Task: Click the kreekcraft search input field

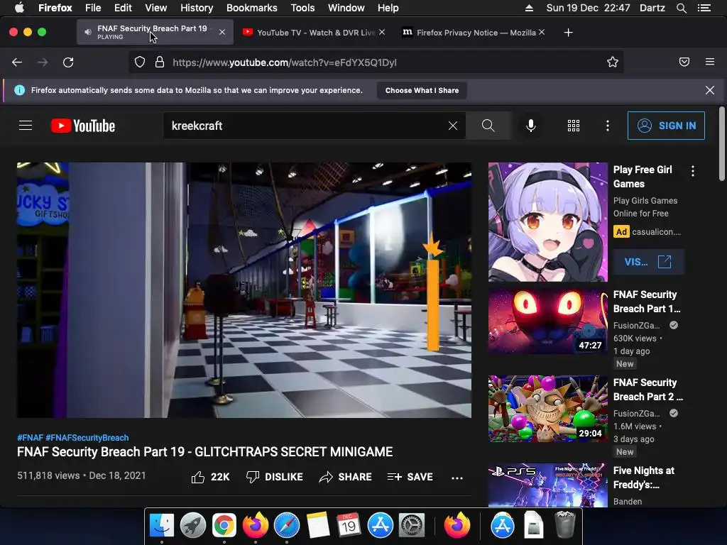Action: click(306, 126)
